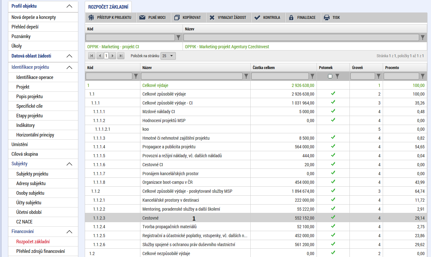Click Potomek checkmark in Cestovné row
This screenshot has height=257, width=431.
(333, 217)
